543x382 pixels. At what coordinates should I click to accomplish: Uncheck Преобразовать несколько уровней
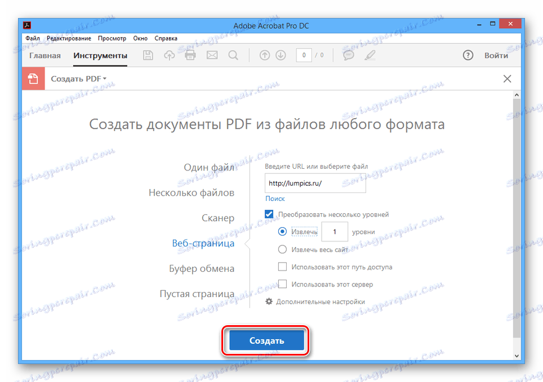(x=269, y=214)
